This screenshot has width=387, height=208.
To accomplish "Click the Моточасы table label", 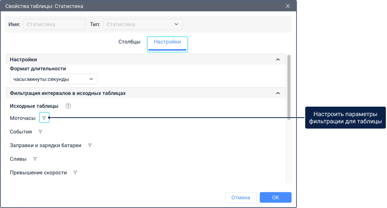I will [x=23, y=118].
